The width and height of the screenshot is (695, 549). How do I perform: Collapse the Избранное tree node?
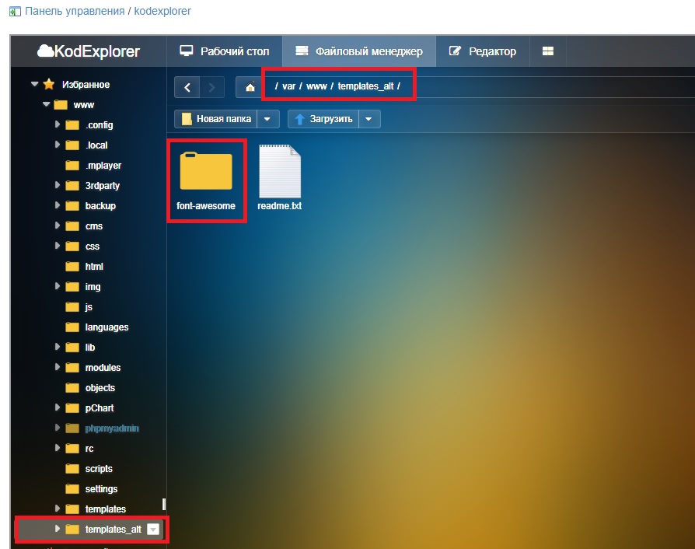34,84
